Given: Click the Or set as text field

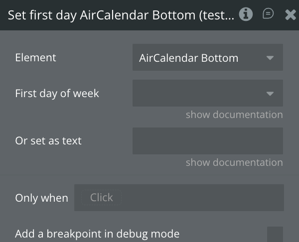Looking at the screenshot, I should point(207,141).
